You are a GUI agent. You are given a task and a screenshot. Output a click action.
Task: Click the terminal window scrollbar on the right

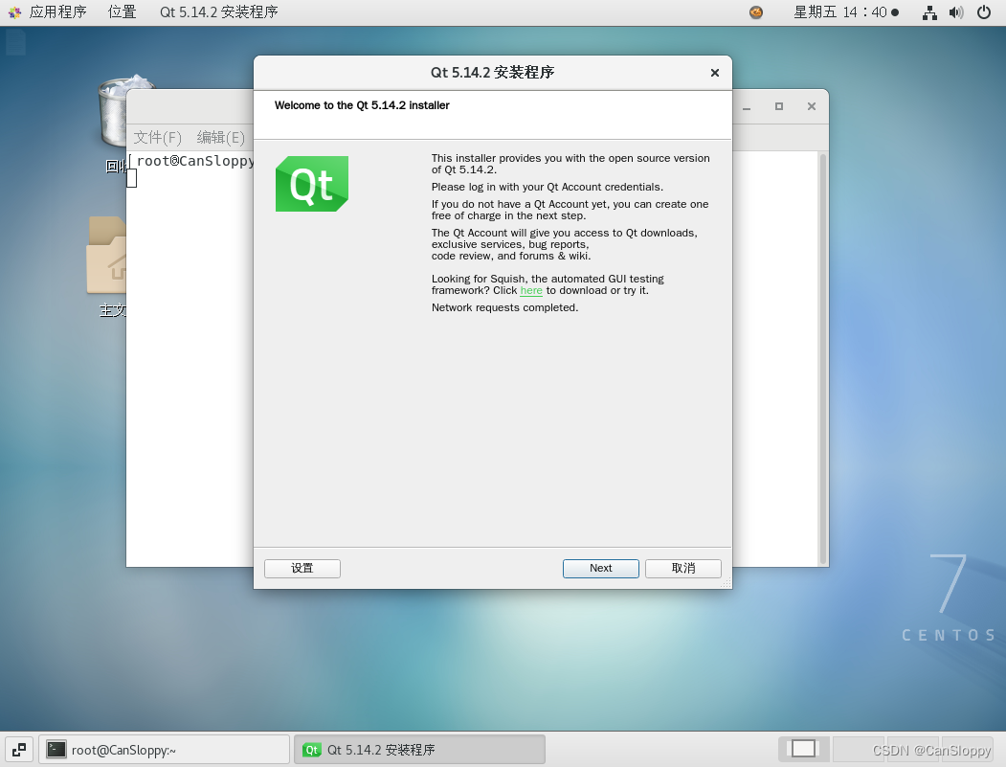pos(821,335)
